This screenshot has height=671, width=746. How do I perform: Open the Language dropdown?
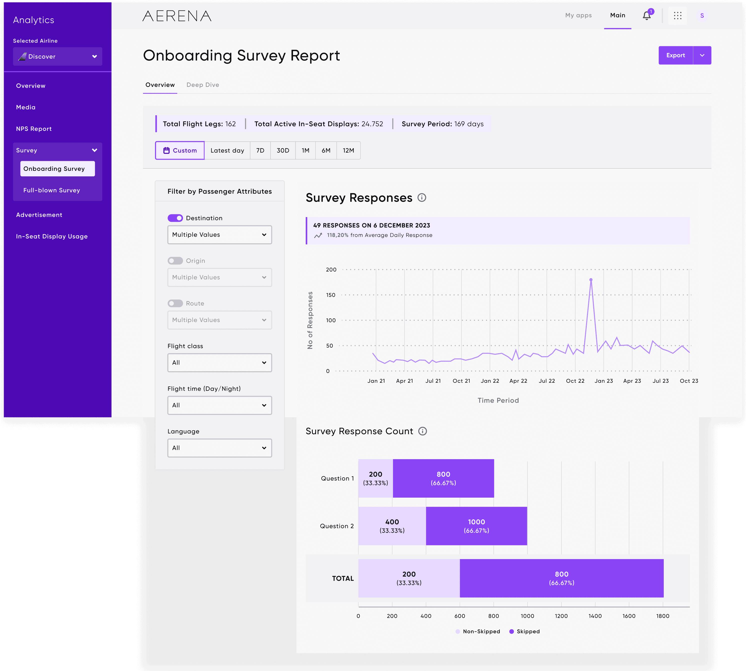[219, 448]
